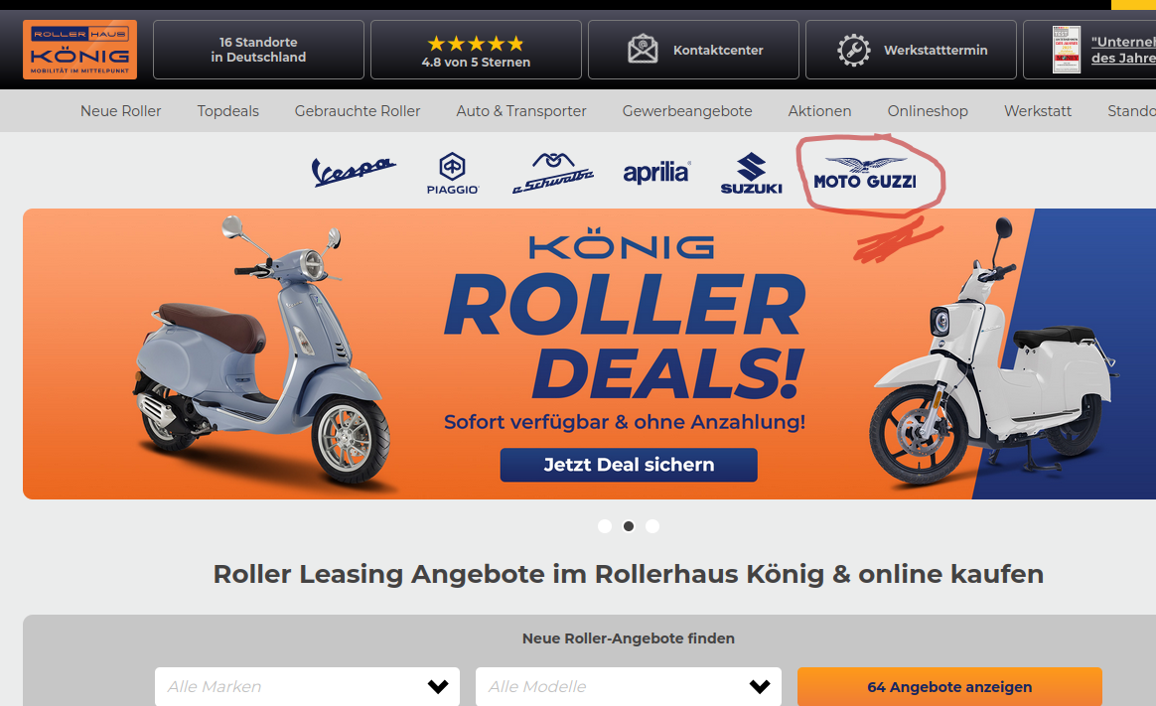
Task: Click the 64 Angebote anzeigen button
Action: [949, 686]
